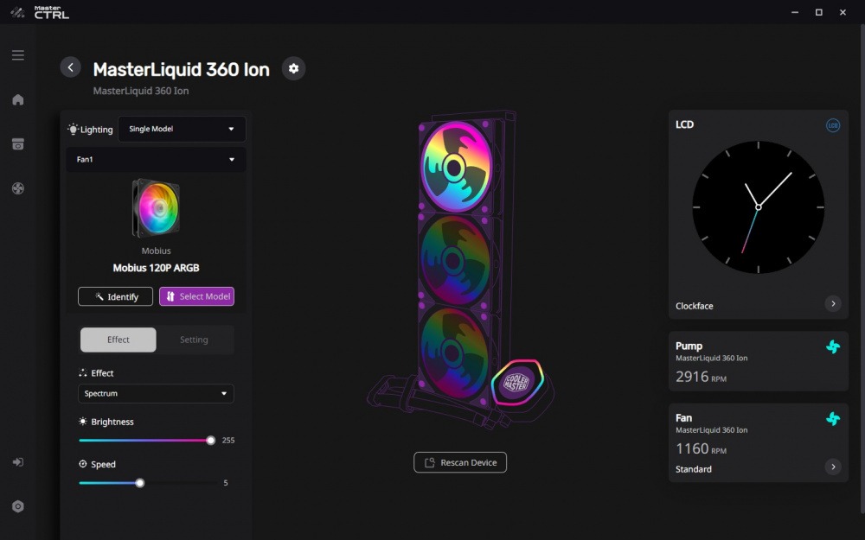This screenshot has height=540, width=865.
Task: Click the Lighting bulb icon
Action: pyautogui.click(x=73, y=129)
